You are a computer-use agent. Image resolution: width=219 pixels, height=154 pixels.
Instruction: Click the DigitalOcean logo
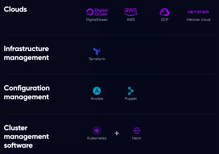click(x=97, y=12)
